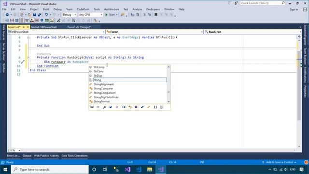This screenshot has height=174, width=309.
Task: Open the File menu
Action: [4, 9]
